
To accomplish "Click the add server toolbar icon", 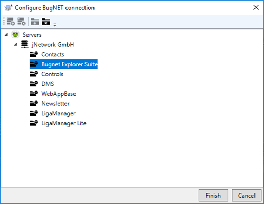I will [x=11, y=22].
